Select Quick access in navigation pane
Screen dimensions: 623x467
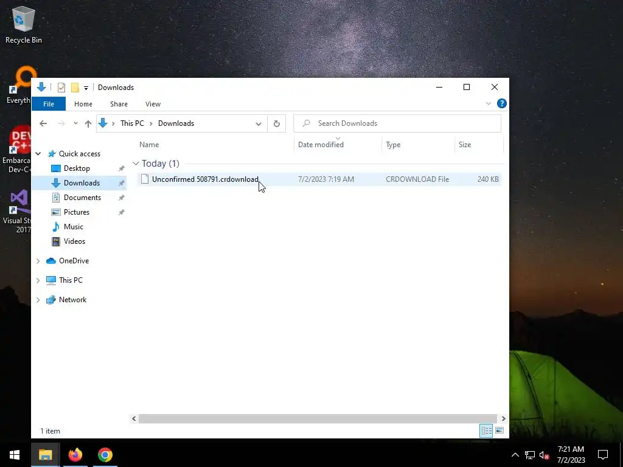click(80, 154)
